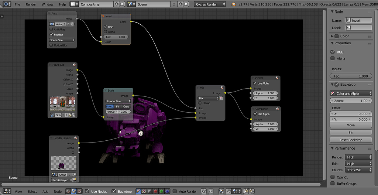Open the Window menu
Viewport: 378px width, 195px height.
(x=47, y=4)
